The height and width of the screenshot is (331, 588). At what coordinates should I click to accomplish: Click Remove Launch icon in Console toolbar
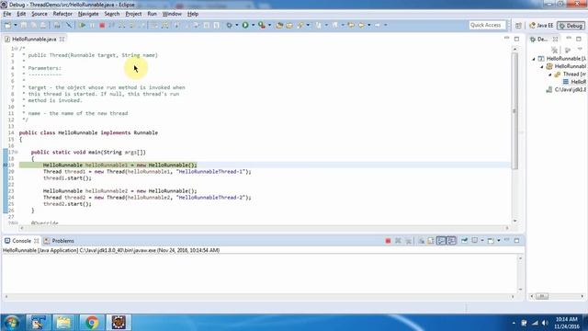point(398,241)
